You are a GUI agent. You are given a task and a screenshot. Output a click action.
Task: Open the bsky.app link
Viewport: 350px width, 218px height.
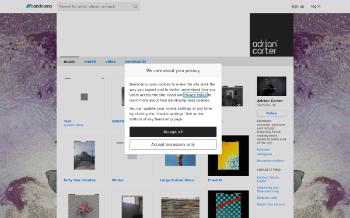pos(263,149)
